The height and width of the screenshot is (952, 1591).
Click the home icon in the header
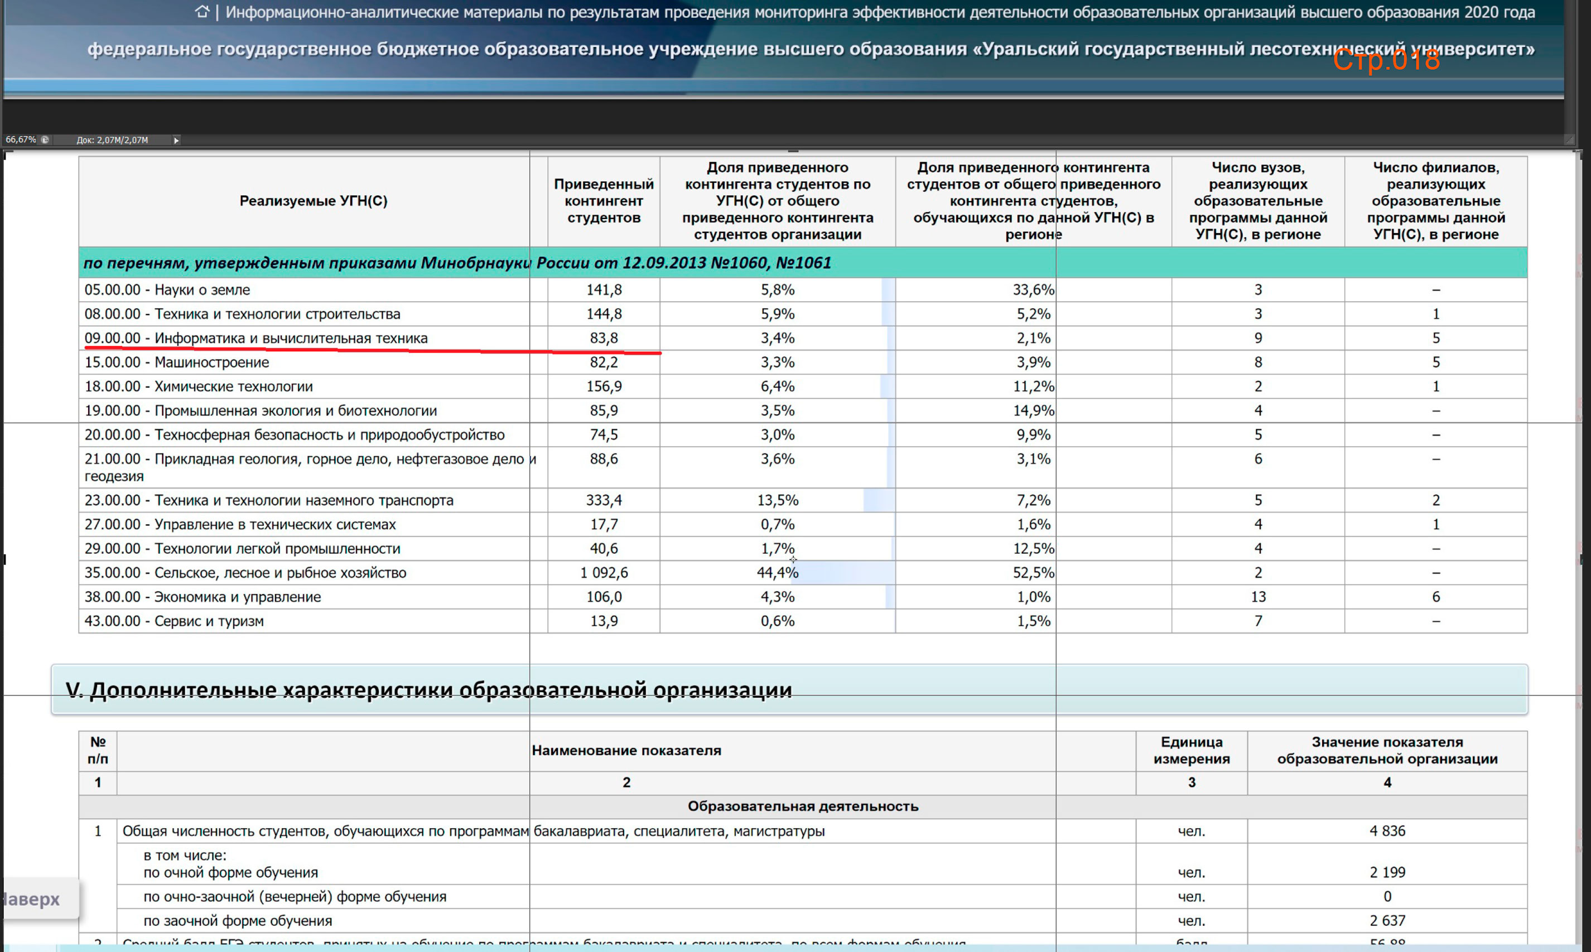coord(202,12)
